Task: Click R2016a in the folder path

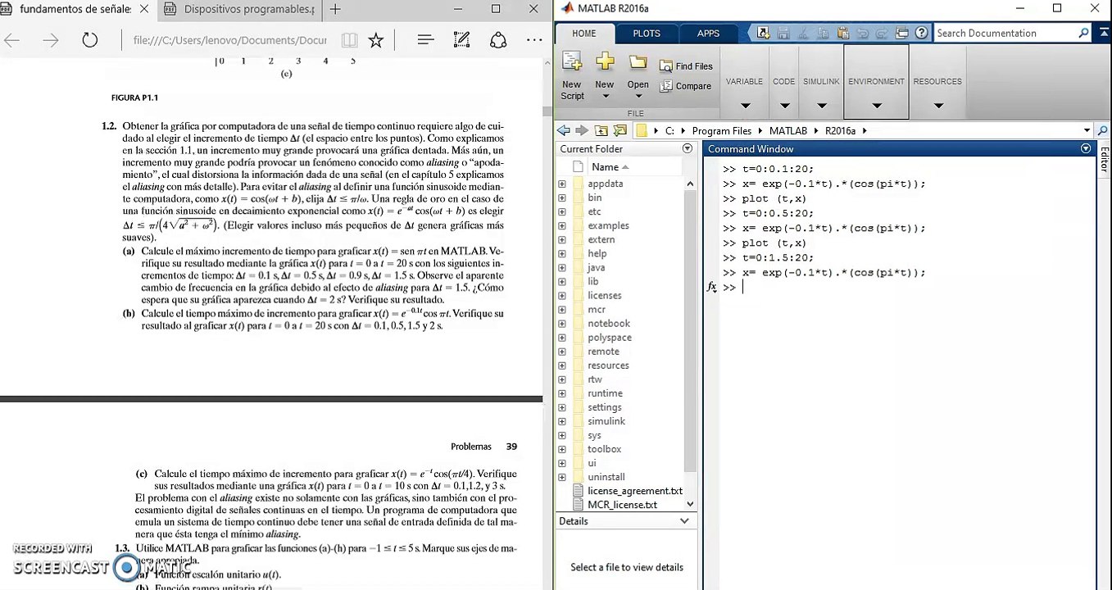Action: point(840,131)
